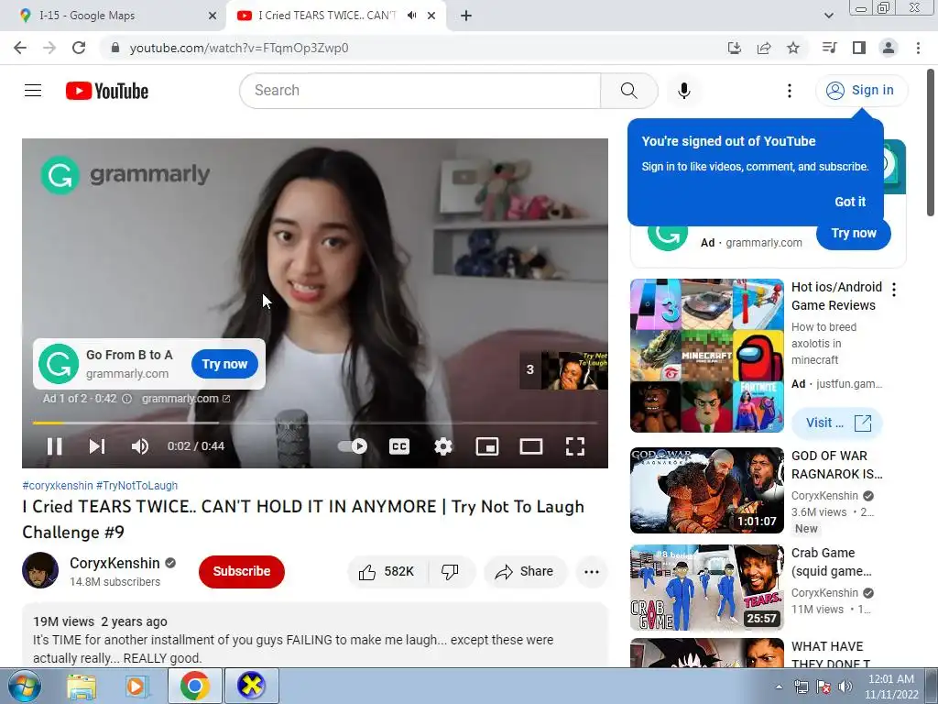938x704 pixels.
Task: Open Hot ios/Android Game Reviews ad thumbnail
Action: click(x=706, y=356)
